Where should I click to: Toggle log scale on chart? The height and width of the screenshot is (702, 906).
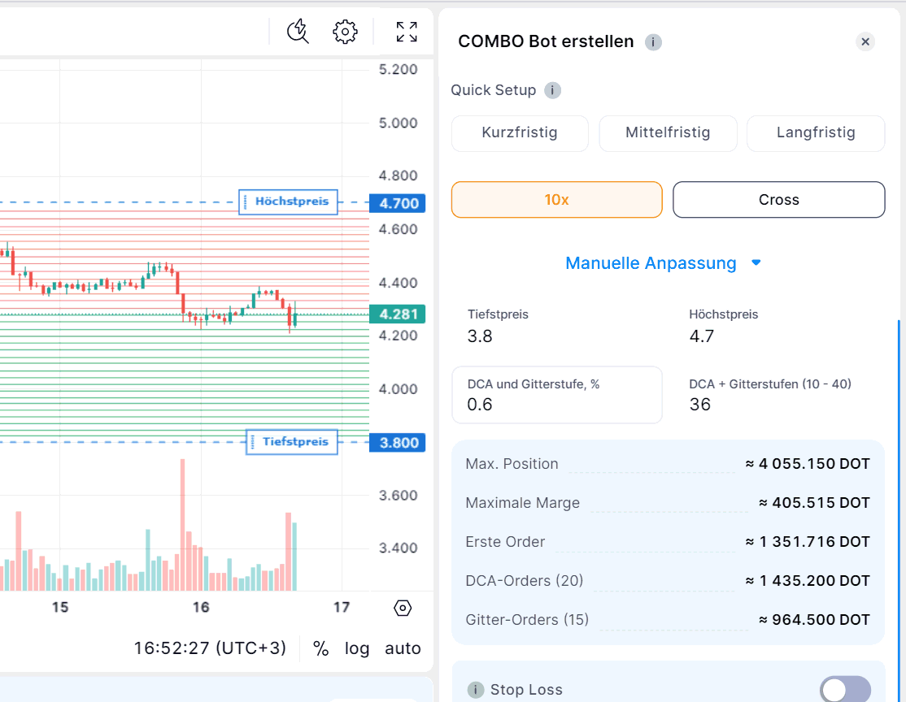357,648
